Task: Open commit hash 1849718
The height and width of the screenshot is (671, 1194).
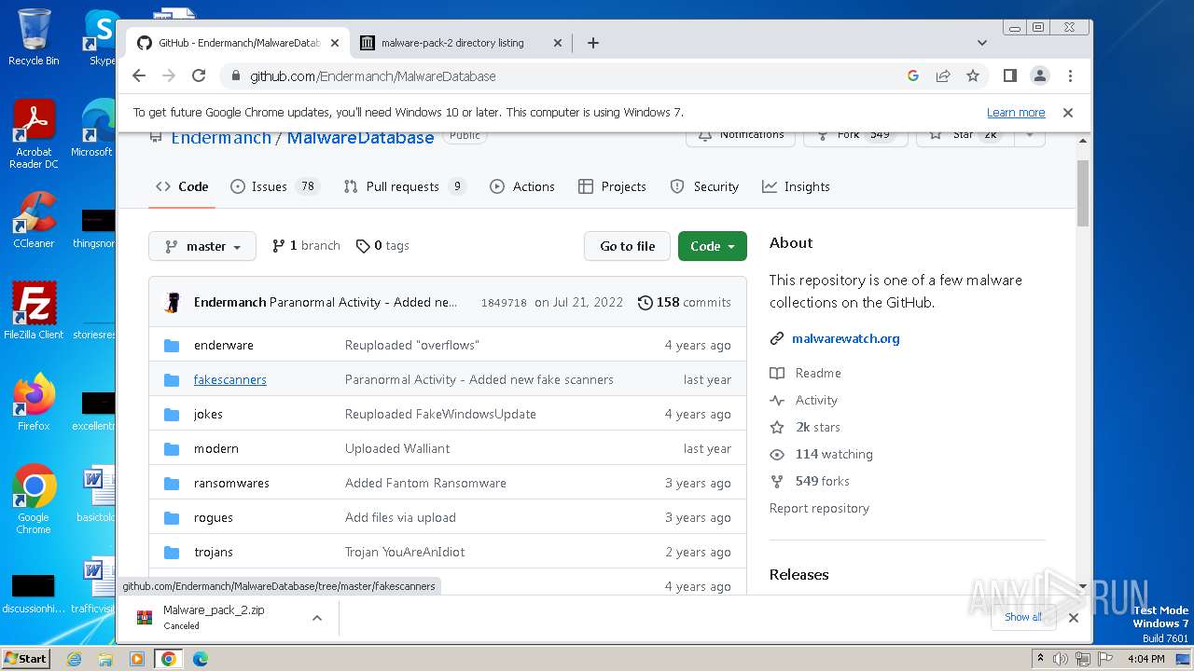Action: pyautogui.click(x=504, y=303)
